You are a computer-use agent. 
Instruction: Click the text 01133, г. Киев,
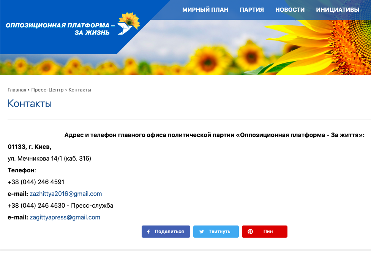point(29,147)
